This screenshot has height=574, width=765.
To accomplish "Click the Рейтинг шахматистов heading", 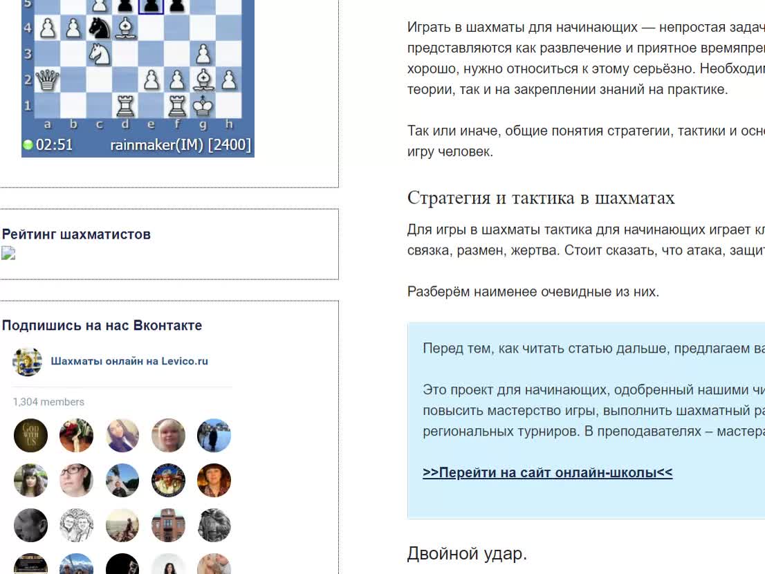I will (x=76, y=234).
